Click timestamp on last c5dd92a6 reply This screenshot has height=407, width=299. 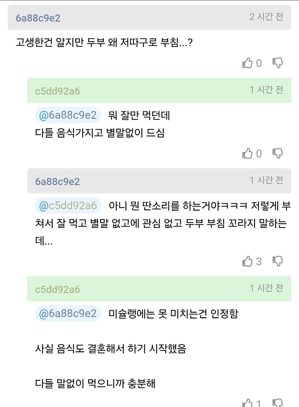click(x=266, y=288)
